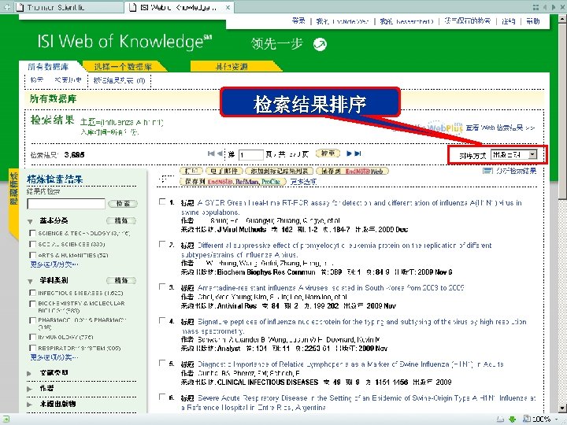Click the 打印 print button

tap(191, 171)
